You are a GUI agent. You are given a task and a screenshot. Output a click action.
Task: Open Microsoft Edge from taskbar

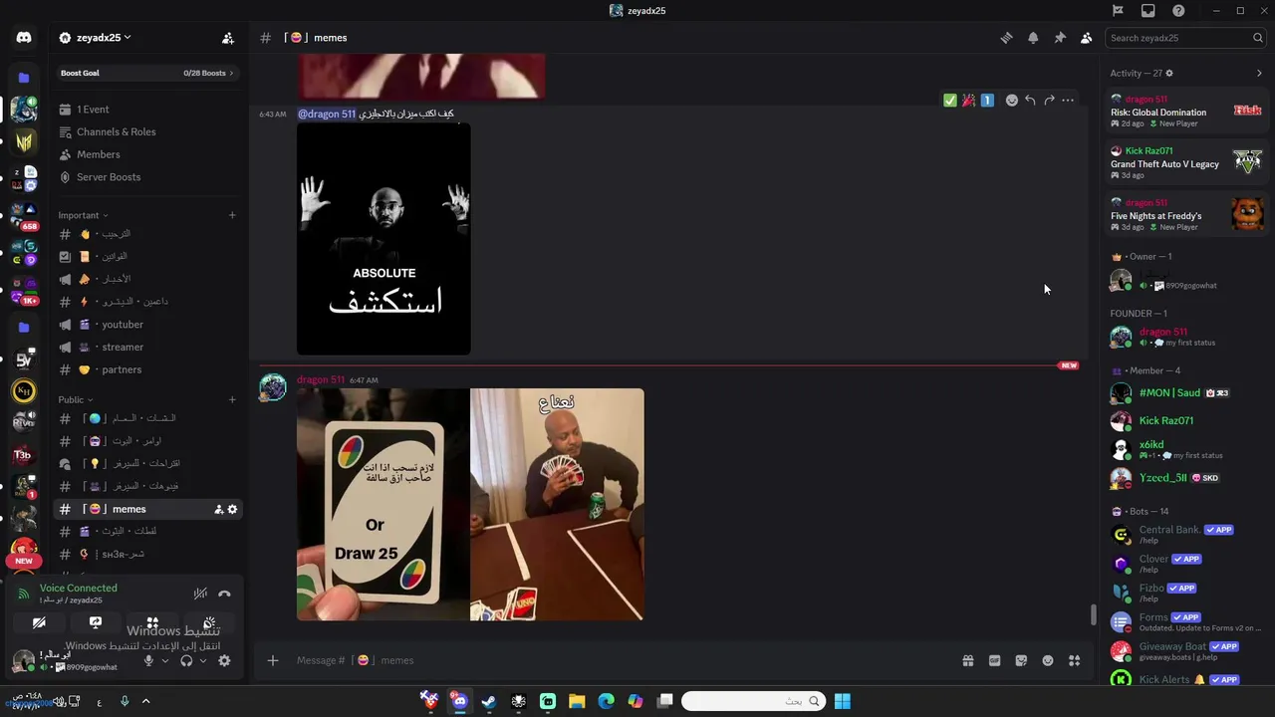[x=607, y=701]
